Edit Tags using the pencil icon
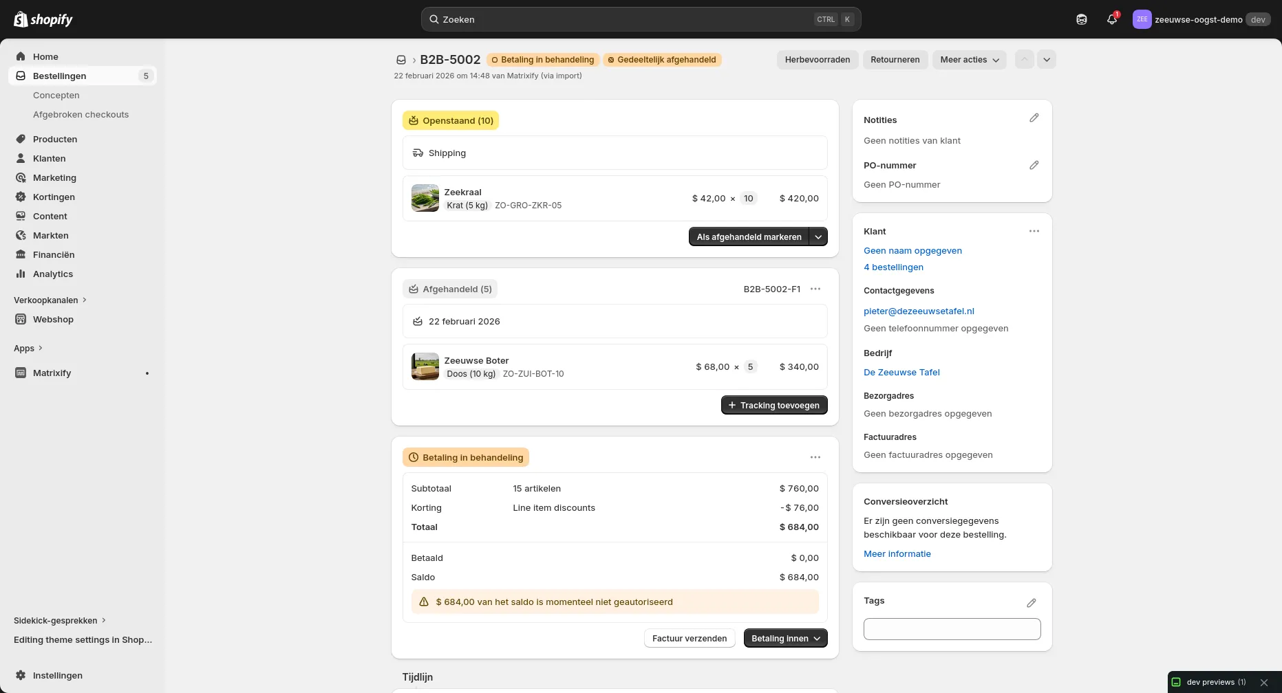 pyautogui.click(x=1032, y=602)
